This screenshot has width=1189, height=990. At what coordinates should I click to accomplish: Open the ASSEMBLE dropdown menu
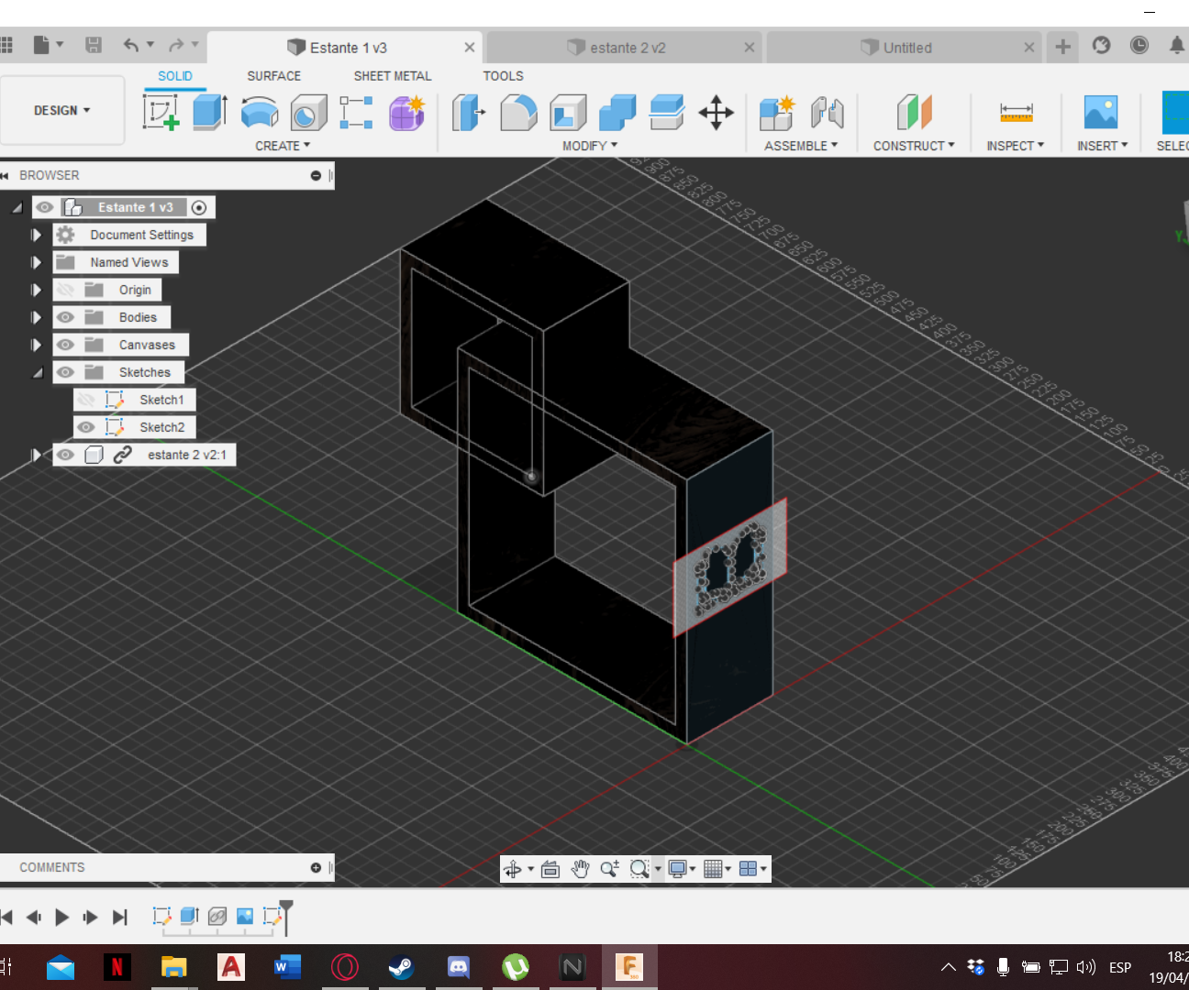(x=801, y=146)
